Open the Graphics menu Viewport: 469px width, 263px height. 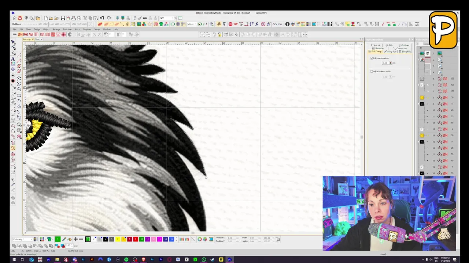[x=87, y=29]
